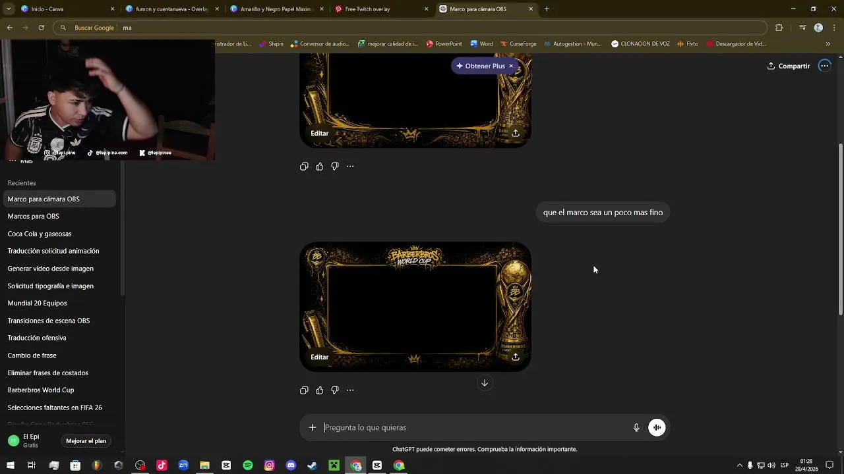The height and width of the screenshot is (474, 844).
Task: Open the Word bookmark
Action: click(x=482, y=44)
